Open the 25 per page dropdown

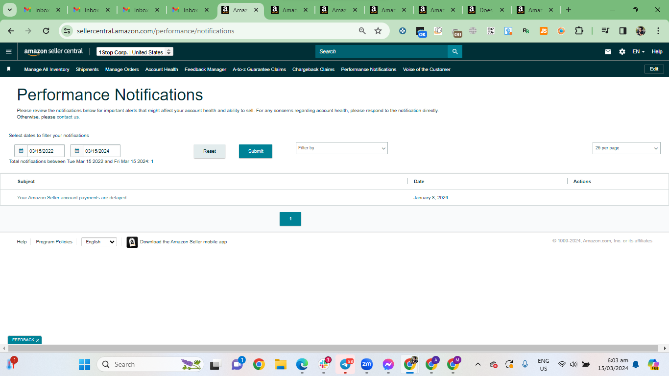pyautogui.click(x=626, y=148)
